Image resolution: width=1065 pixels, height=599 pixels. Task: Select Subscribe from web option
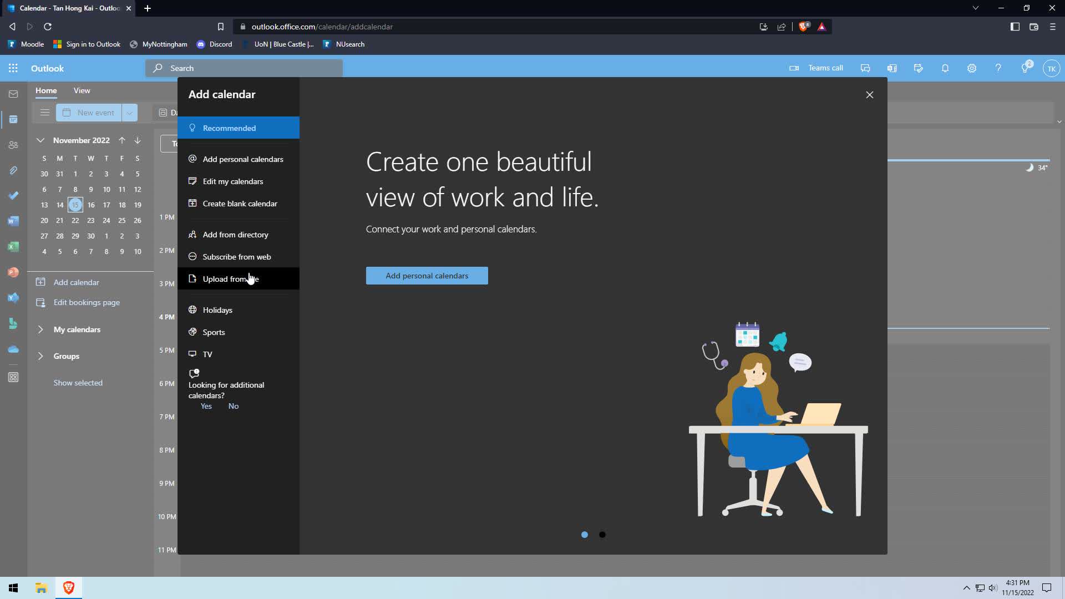tap(236, 257)
